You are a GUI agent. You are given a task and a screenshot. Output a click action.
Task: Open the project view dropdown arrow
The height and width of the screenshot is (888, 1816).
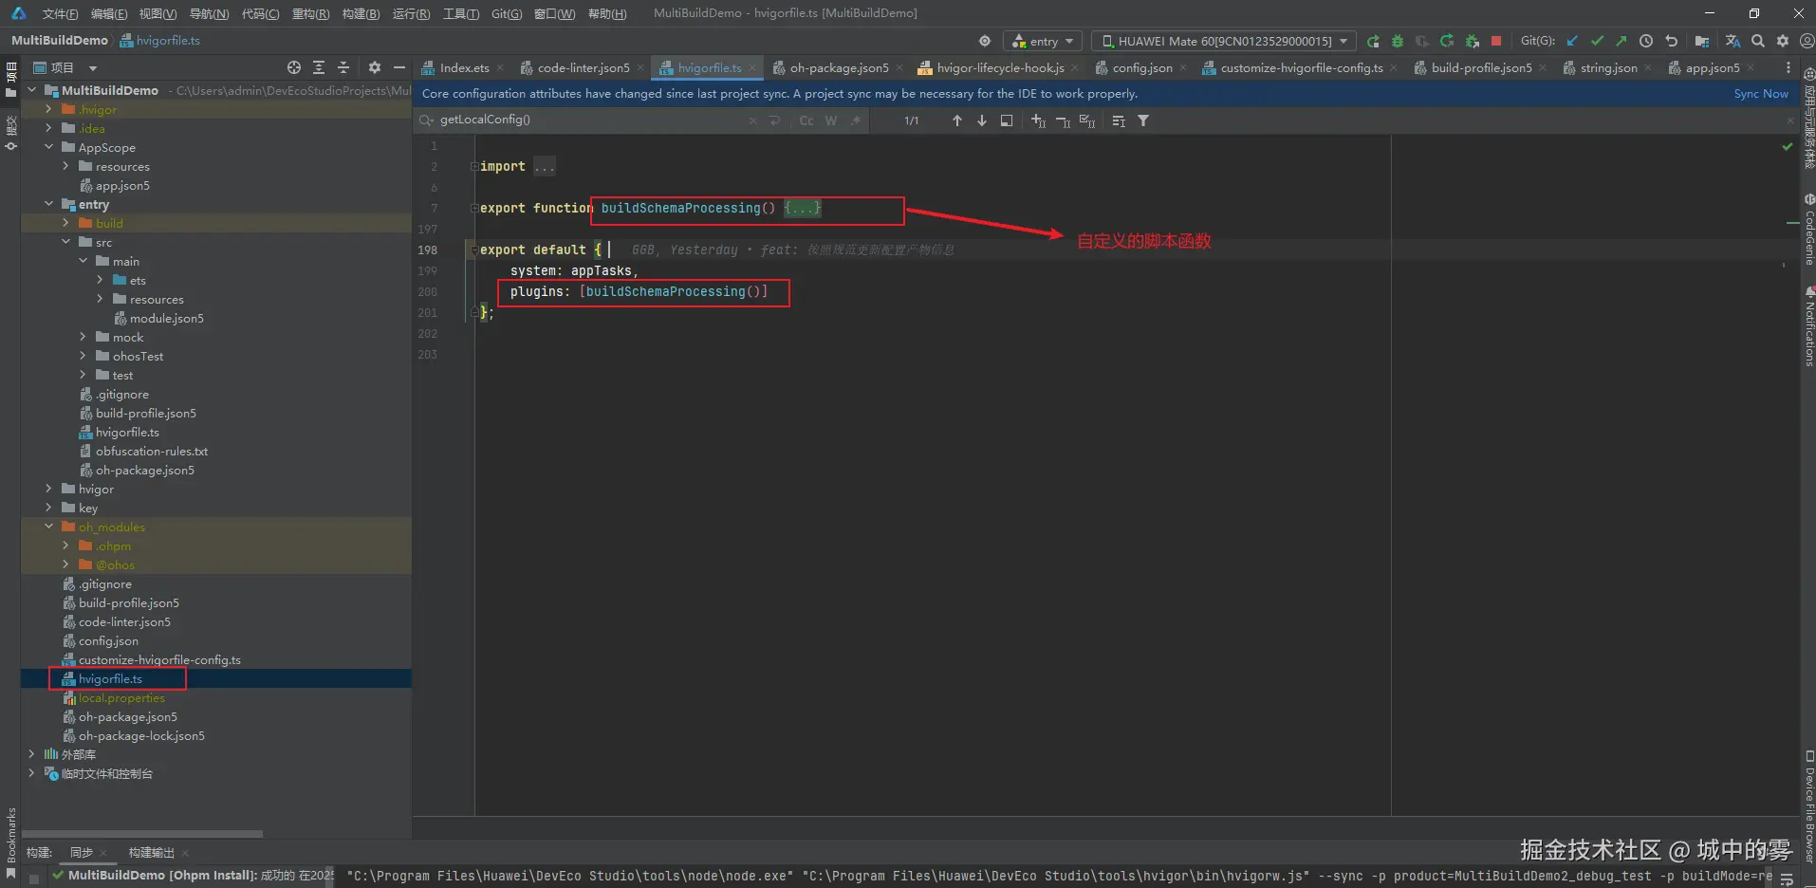(x=93, y=68)
